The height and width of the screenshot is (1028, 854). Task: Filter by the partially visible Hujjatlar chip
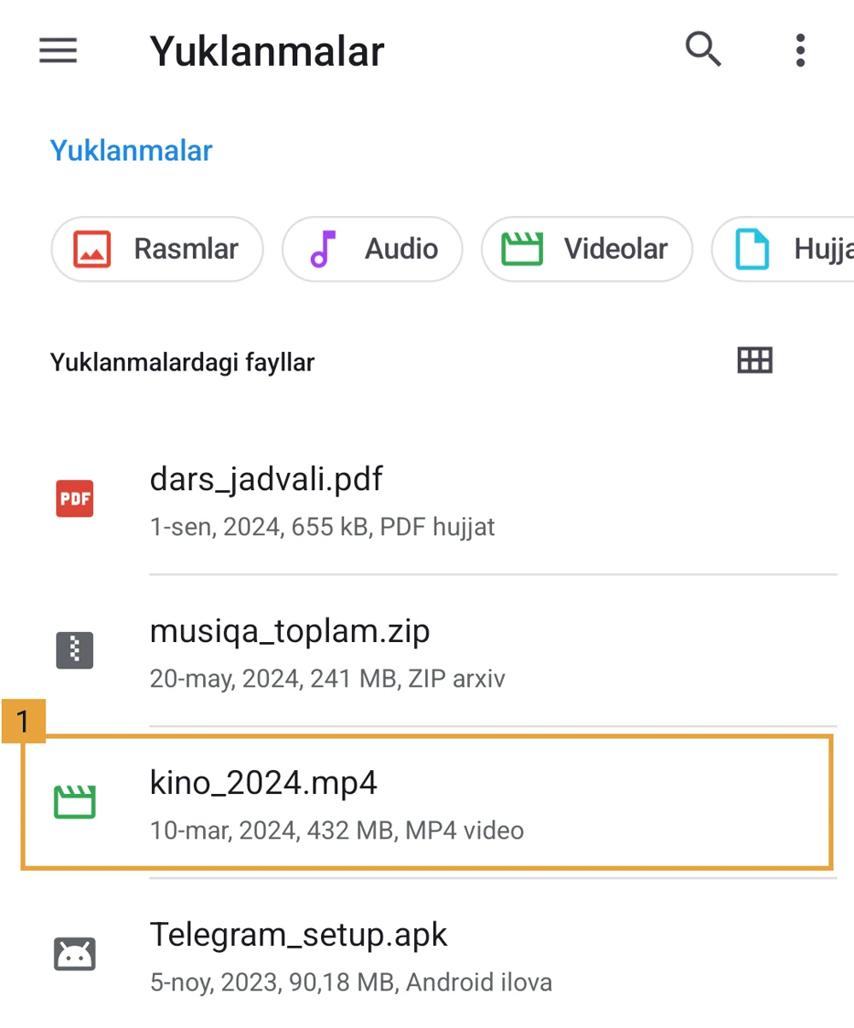(782, 249)
